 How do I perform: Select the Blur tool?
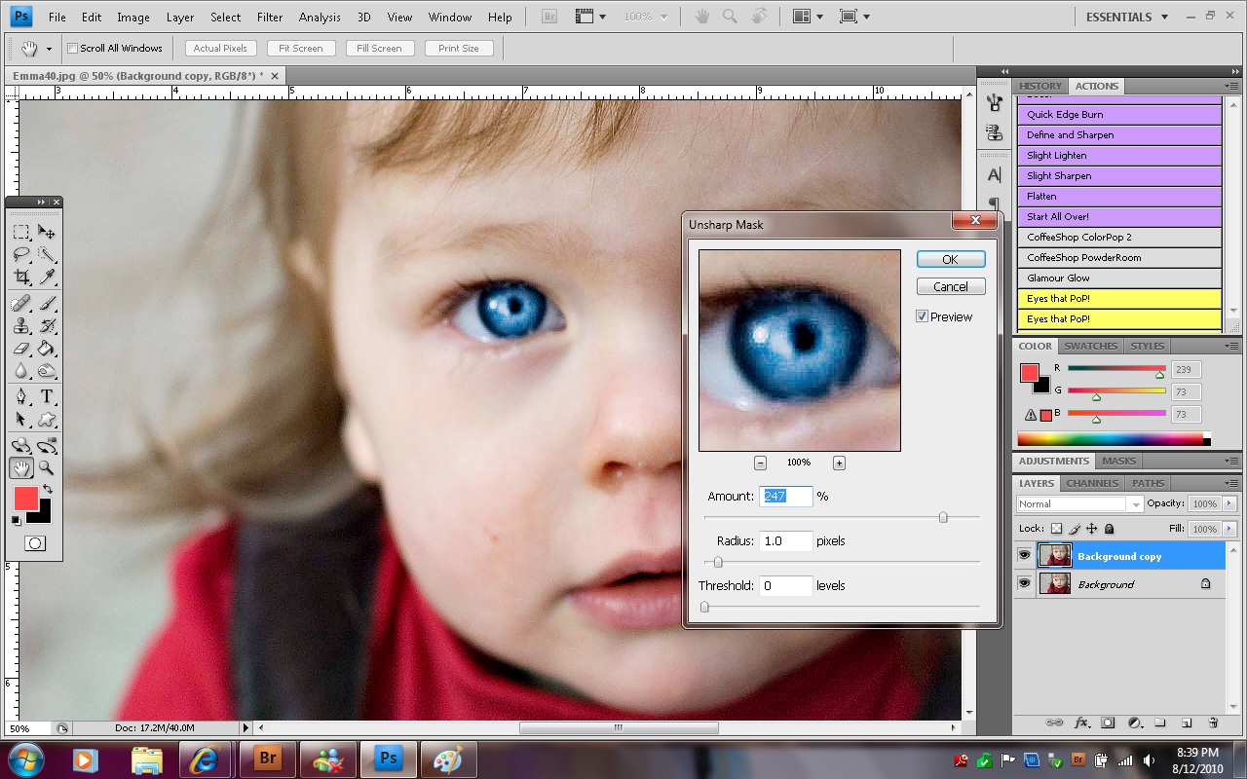21,371
